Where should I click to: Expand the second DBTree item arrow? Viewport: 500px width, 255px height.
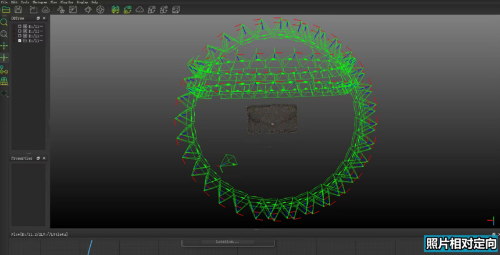(x=14, y=31)
